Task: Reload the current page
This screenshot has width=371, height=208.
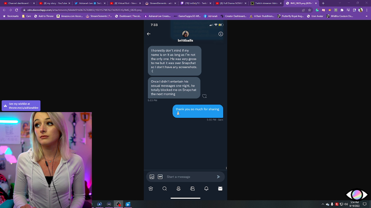Action: [x=17, y=10]
